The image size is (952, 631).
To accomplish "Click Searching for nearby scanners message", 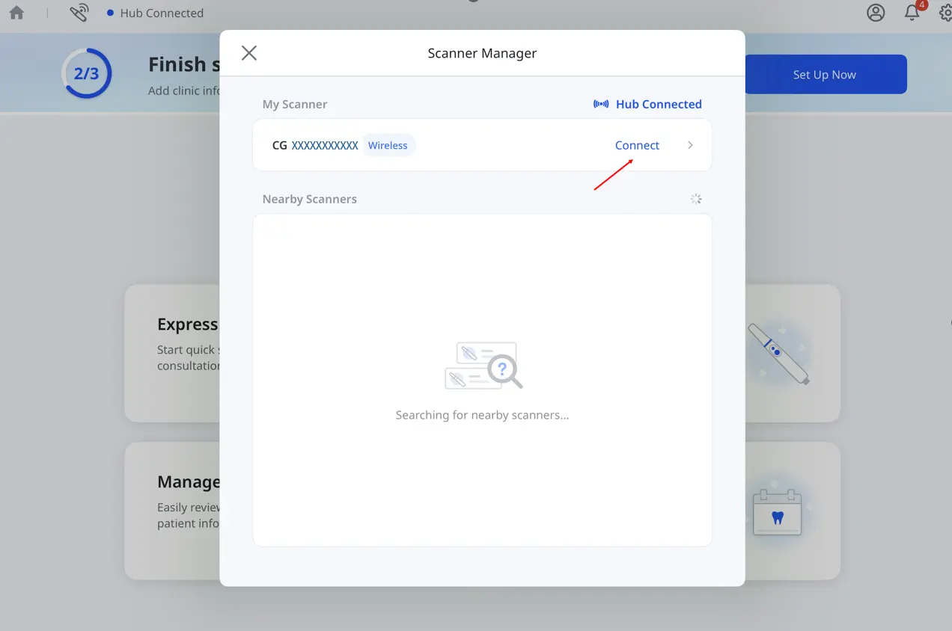I will coord(482,415).
